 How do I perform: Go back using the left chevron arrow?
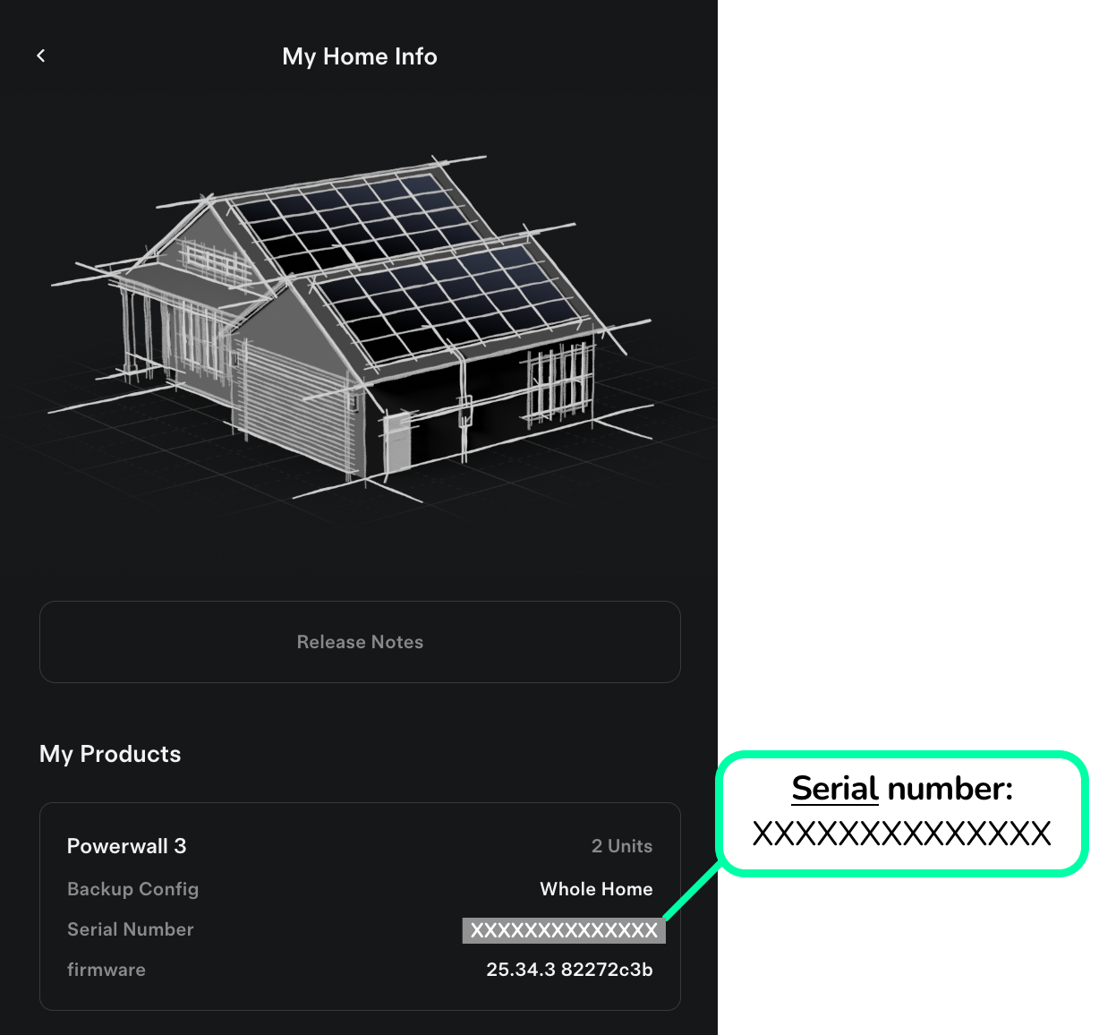click(x=41, y=56)
